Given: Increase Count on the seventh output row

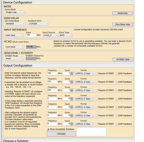Looking at the screenshot, I should [x=72, y=123].
